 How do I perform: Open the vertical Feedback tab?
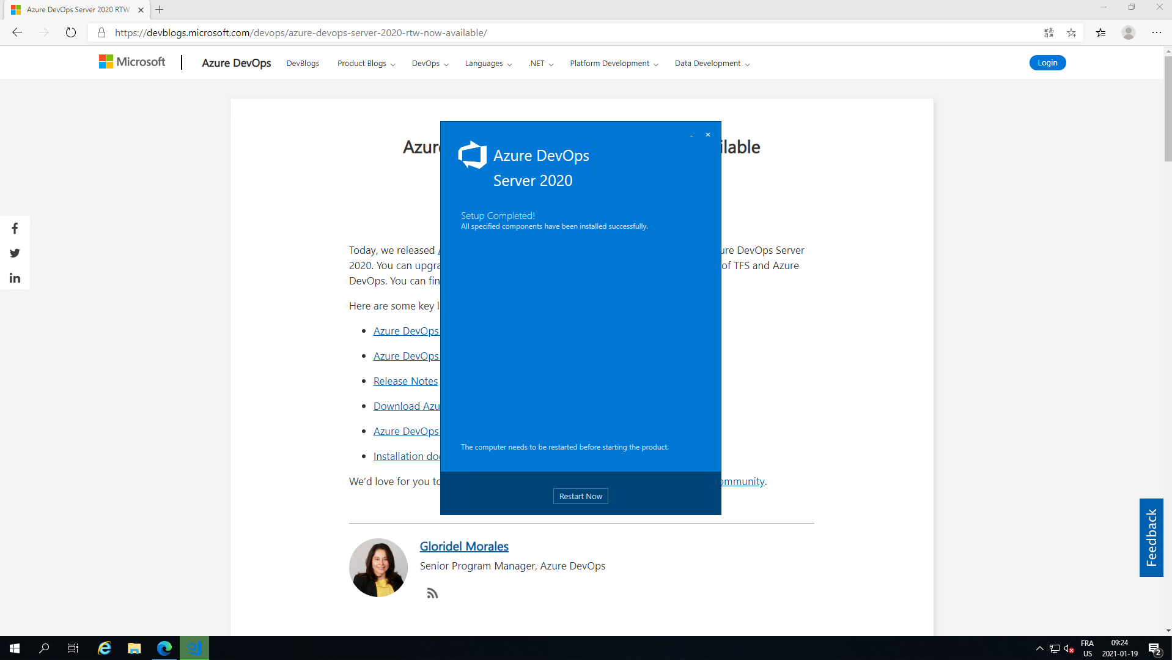[x=1151, y=538]
